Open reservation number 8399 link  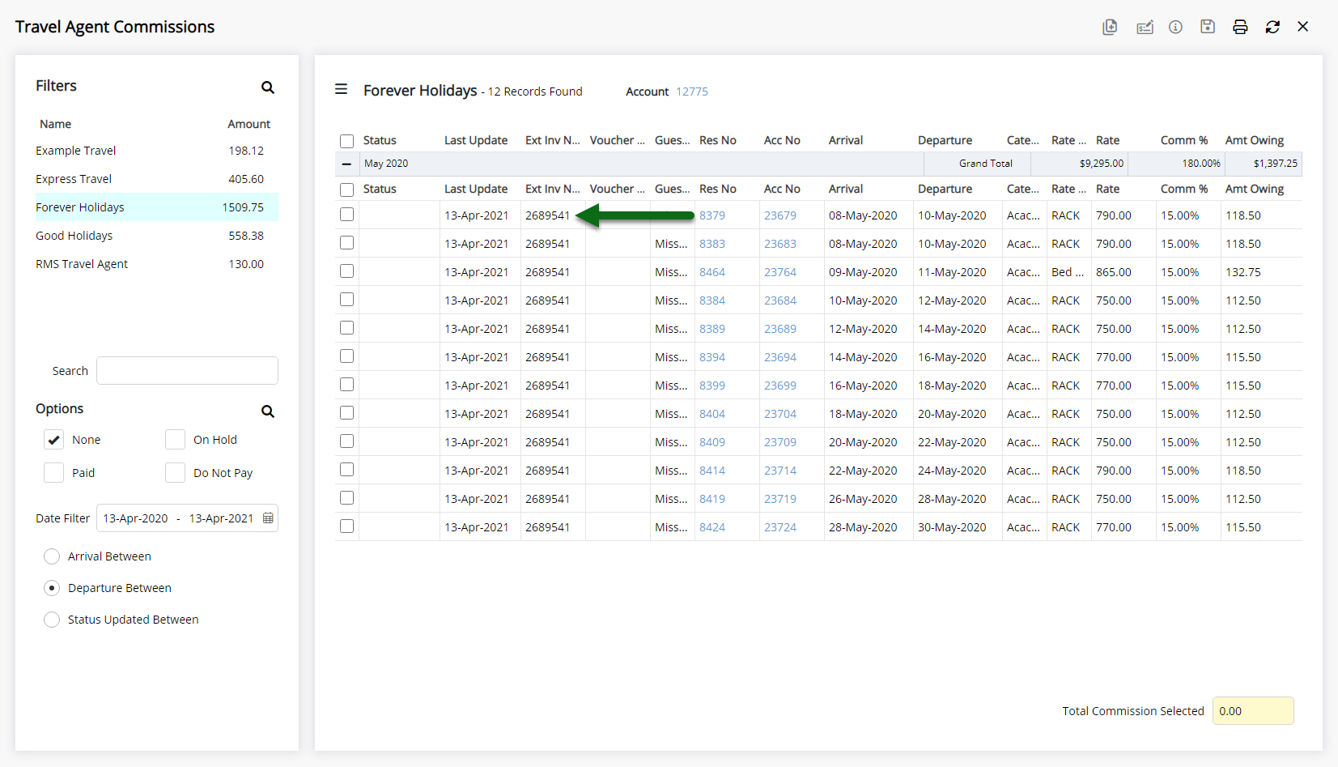(712, 386)
